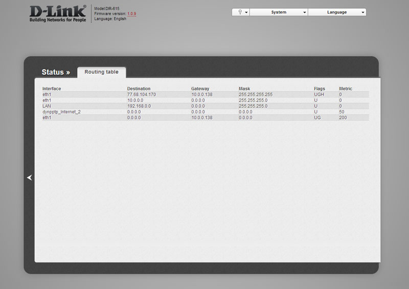
Task: Open the Language dropdown menu
Action: click(x=337, y=12)
